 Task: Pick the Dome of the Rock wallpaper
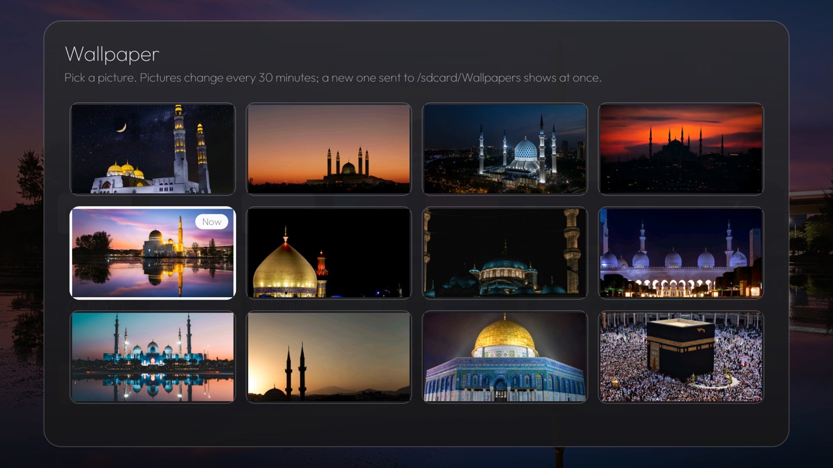point(504,357)
